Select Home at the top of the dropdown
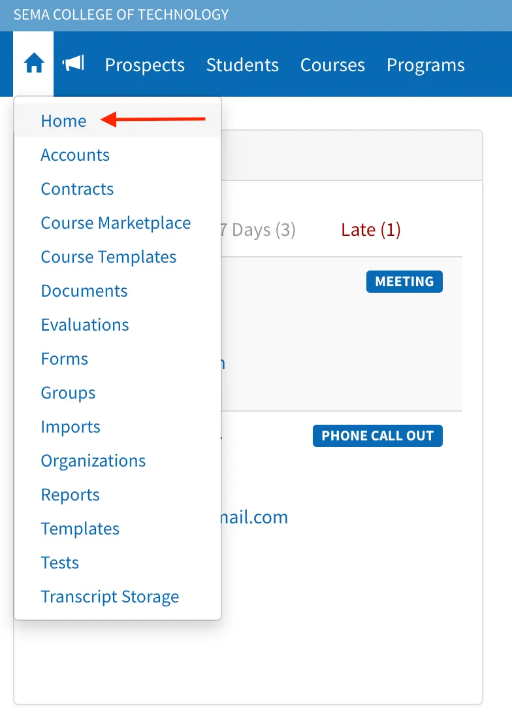512x724 pixels. pyautogui.click(x=63, y=121)
